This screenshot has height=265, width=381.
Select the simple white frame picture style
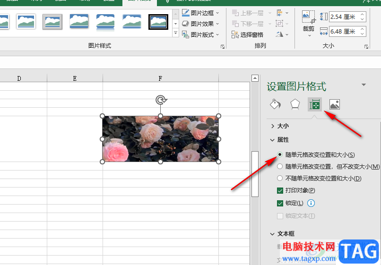tap(26, 21)
